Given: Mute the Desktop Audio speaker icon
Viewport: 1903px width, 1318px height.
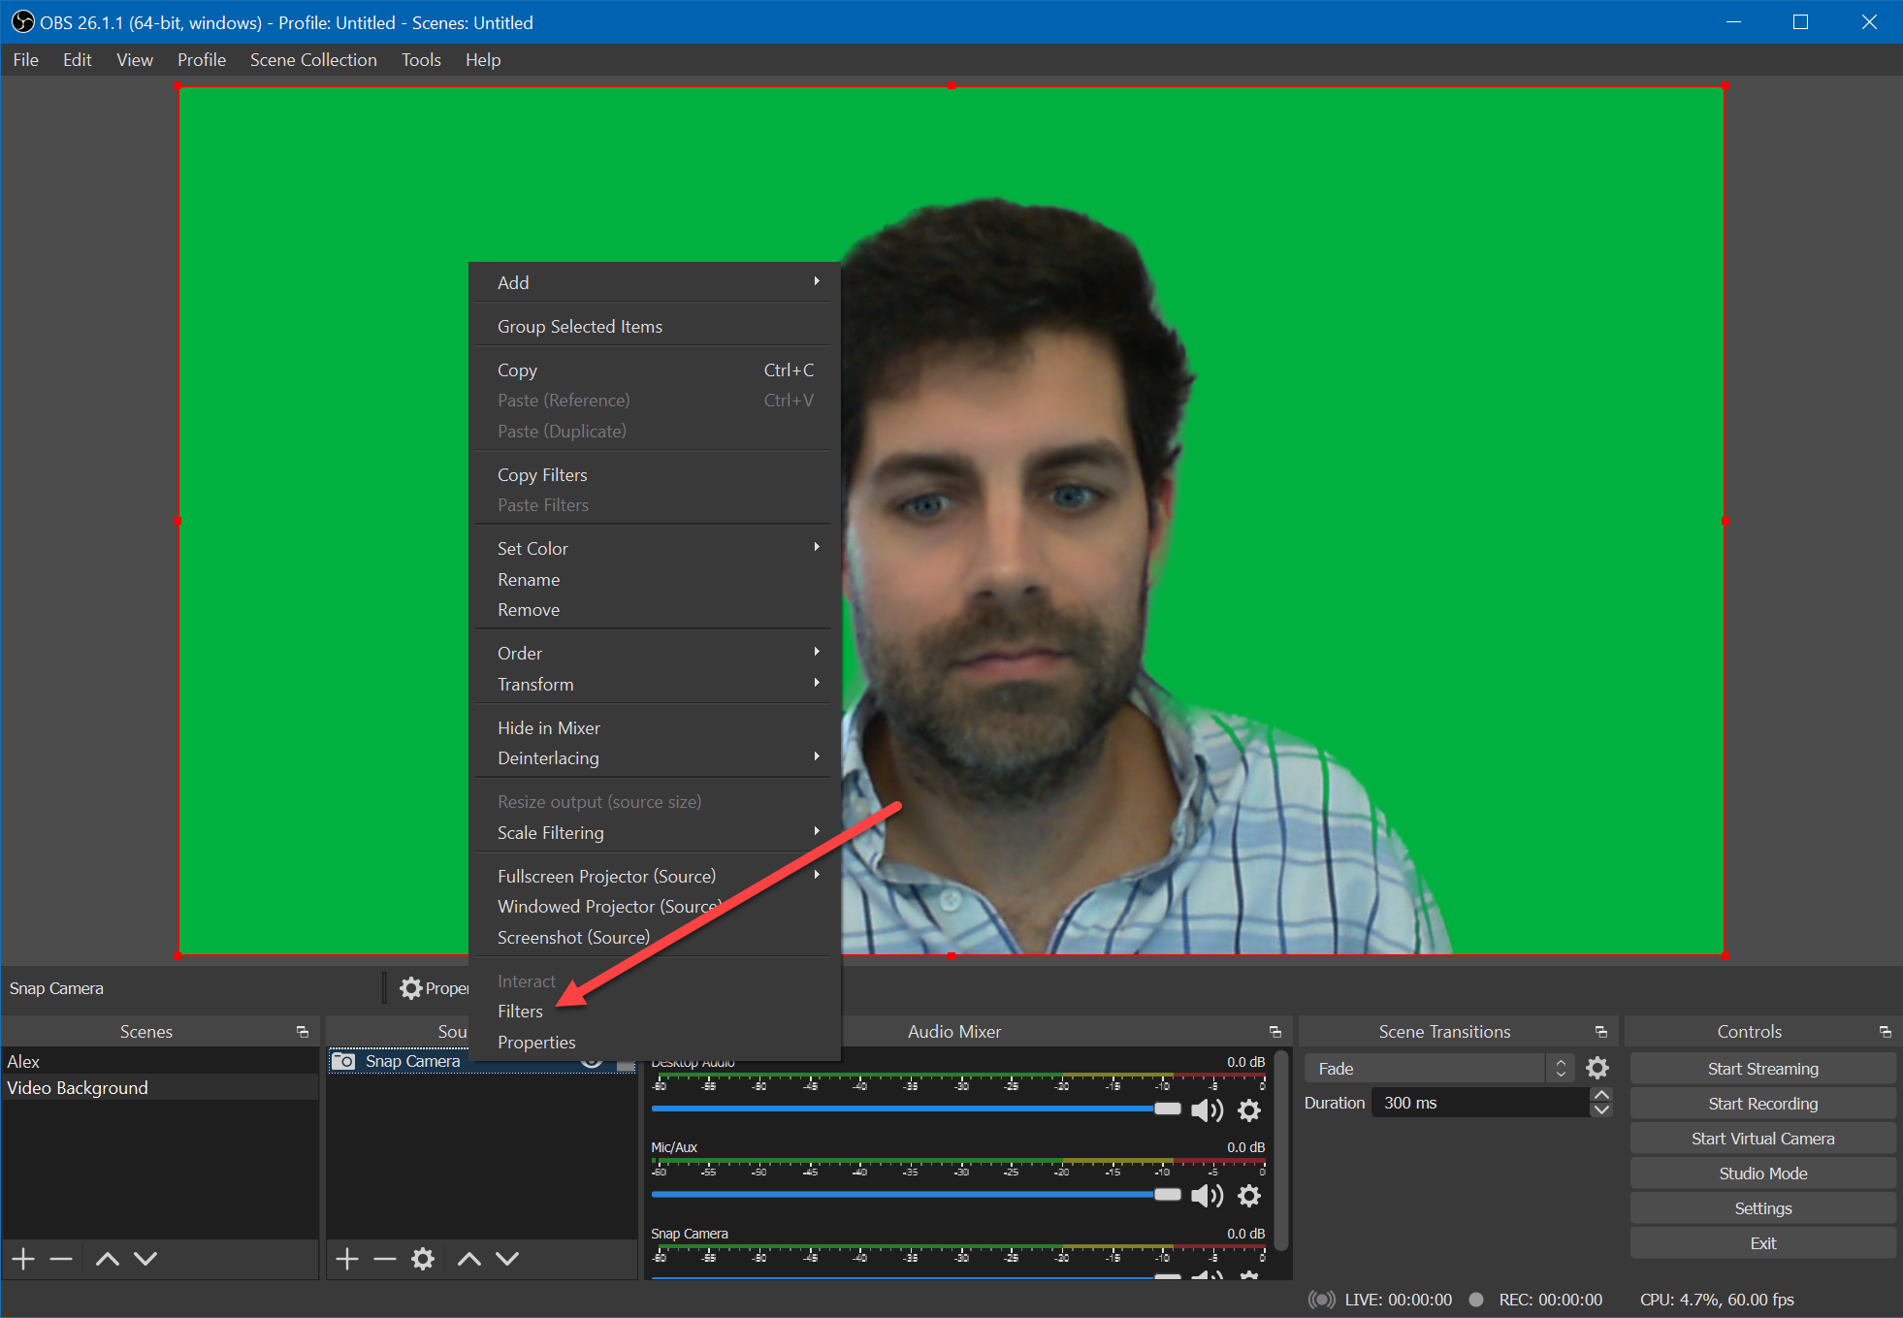Looking at the screenshot, I should [x=1208, y=1110].
